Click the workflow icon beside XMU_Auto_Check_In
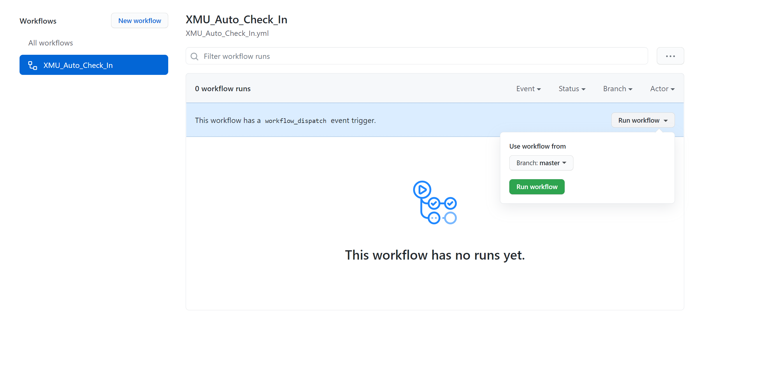Screen dimensions: 774x370 click(32, 65)
